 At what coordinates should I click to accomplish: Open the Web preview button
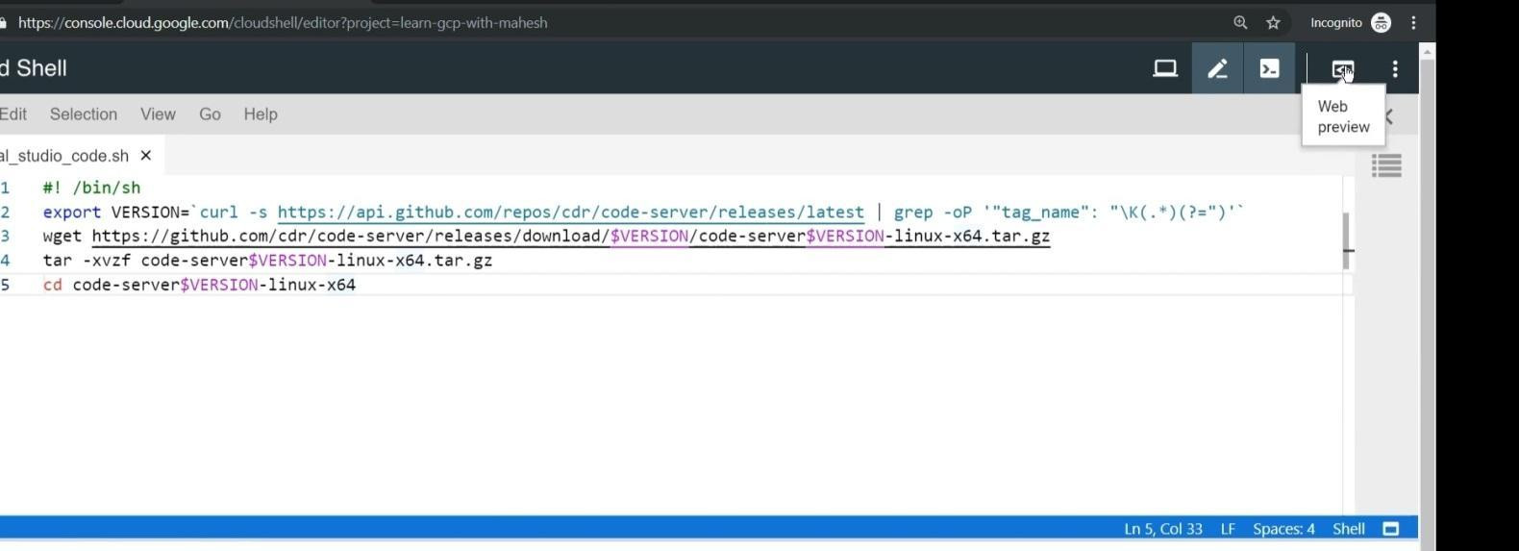click(x=1342, y=69)
